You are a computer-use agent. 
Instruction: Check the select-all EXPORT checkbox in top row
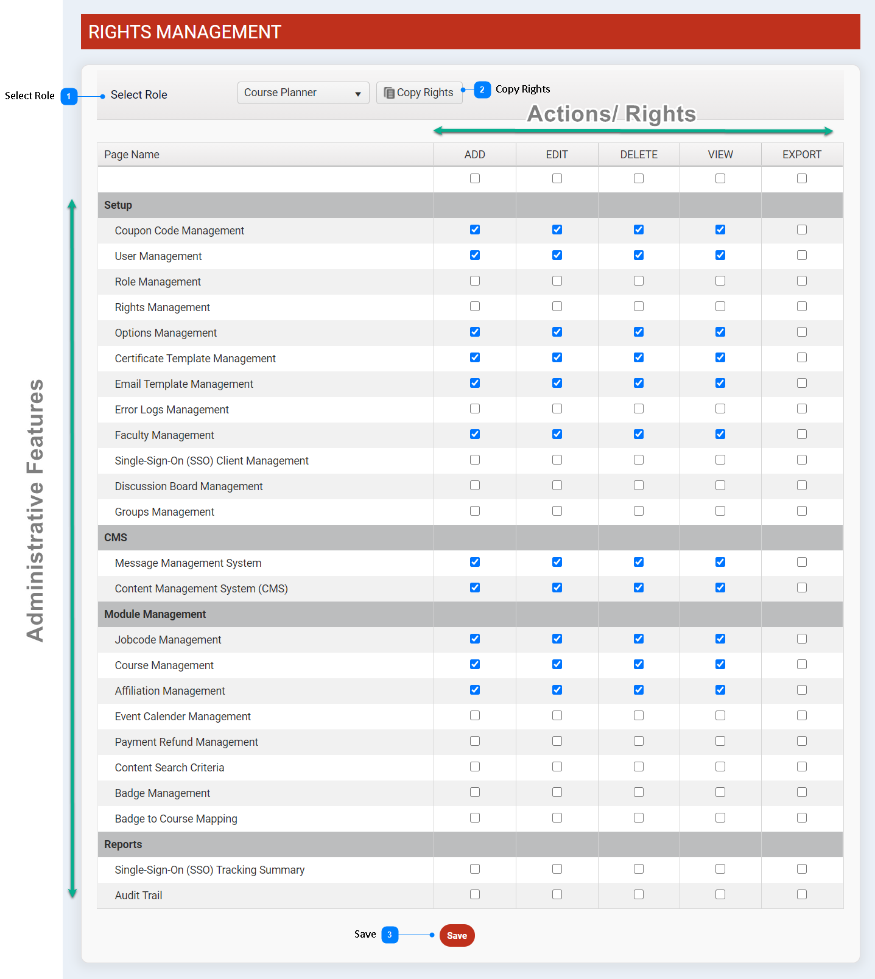801,178
